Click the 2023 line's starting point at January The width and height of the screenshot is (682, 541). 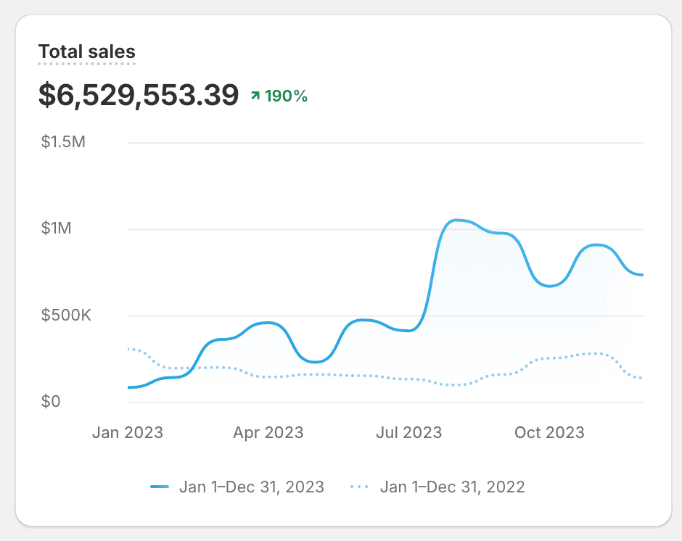pos(129,387)
